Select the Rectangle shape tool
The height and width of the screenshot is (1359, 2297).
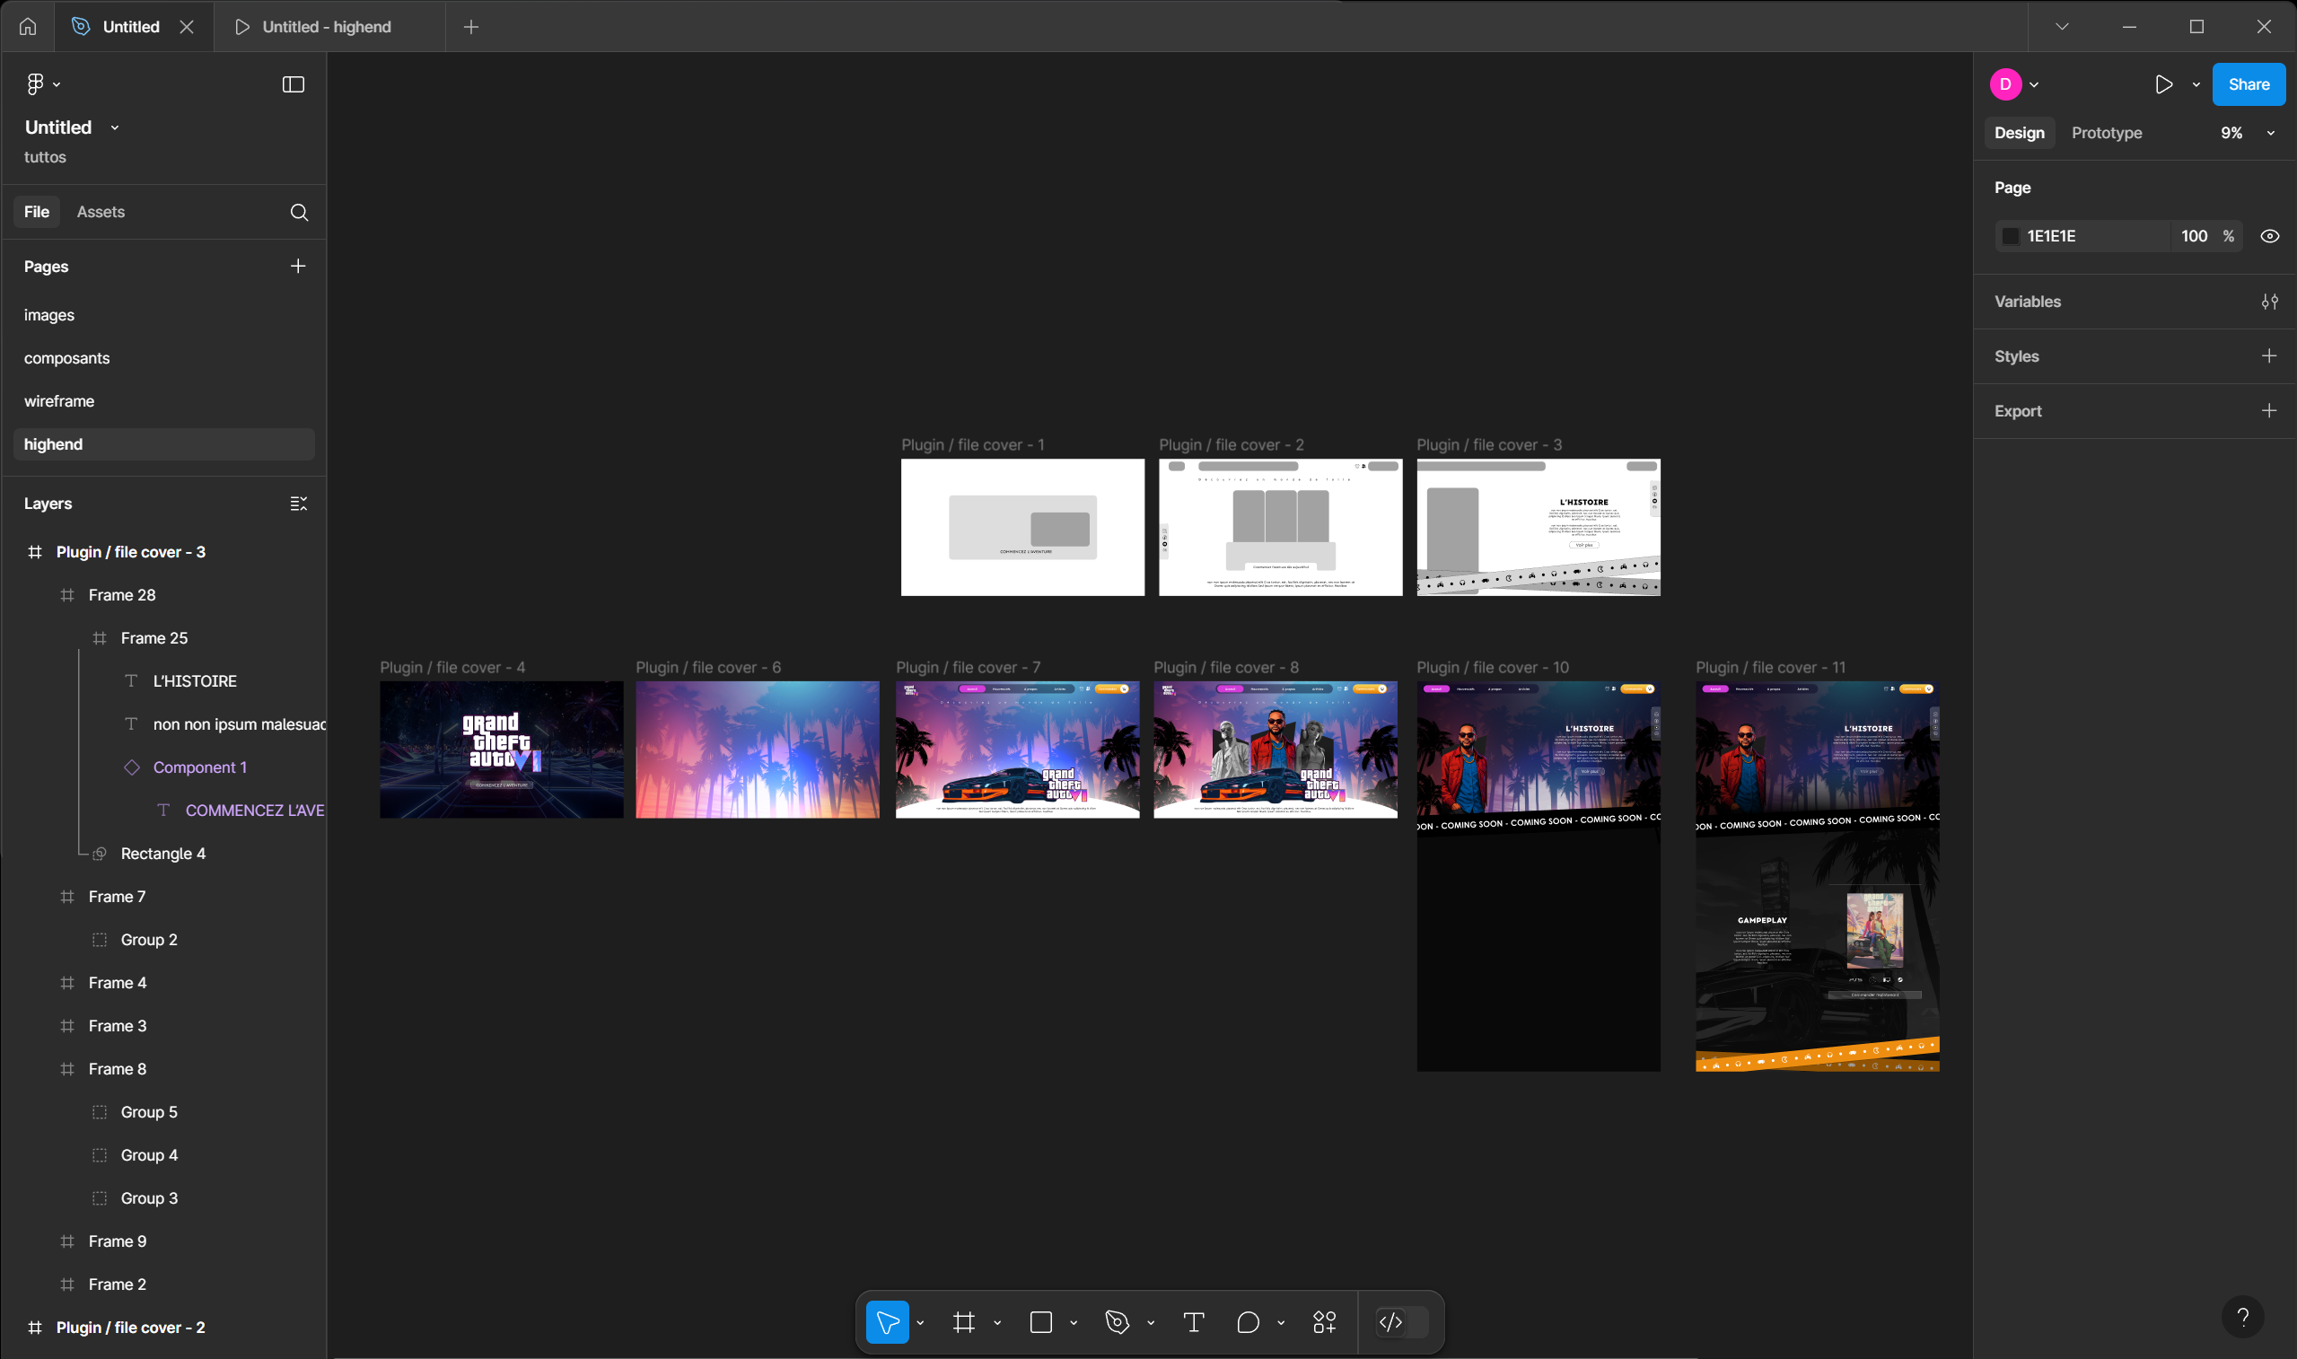[1041, 1321]
